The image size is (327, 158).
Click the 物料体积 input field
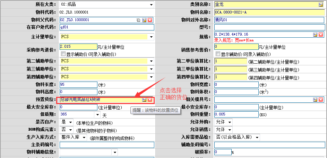236,92
